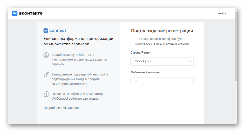The image size is (245, 133).
Task: Click text Номер вашего телефона будет
Action: (x=162, y=39)
